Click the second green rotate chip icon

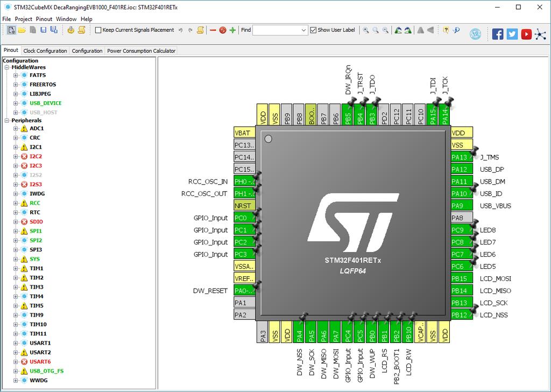tap(408, 30)
